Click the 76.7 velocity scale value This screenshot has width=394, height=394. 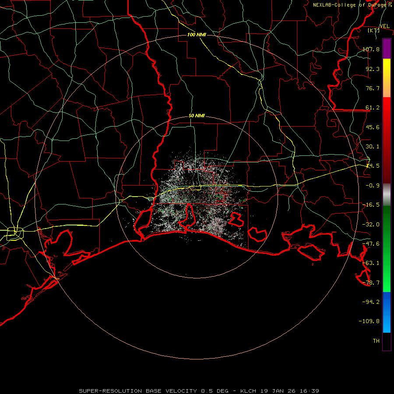click(373, 88)
